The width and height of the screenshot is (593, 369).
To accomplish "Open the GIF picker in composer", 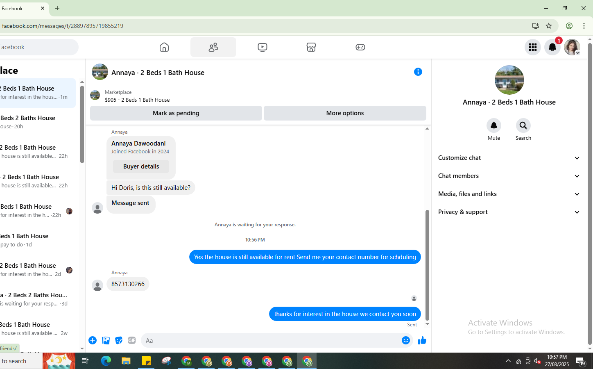I will pyautogui.click(x=131, y=340).
